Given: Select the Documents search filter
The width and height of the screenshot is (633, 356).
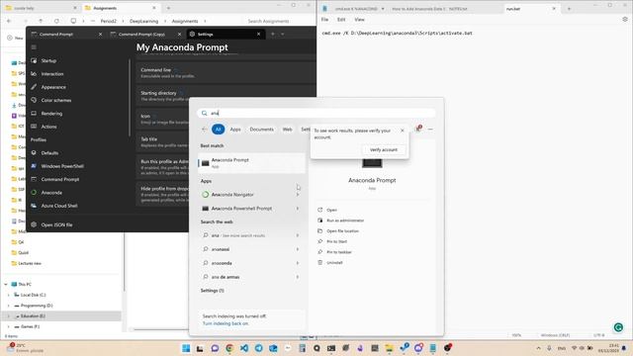Looking at the screenshot, I should pos(261,130).
